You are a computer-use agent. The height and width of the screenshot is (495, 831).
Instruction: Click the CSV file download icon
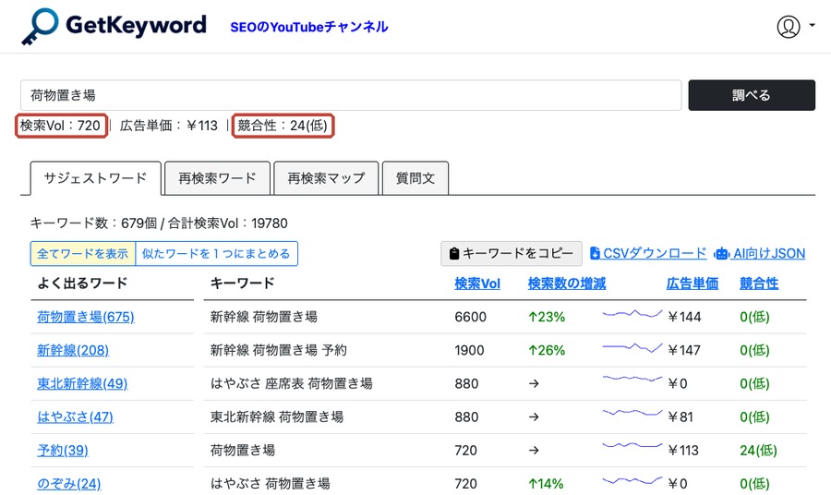pyautogui.click(x=595, y=253)
